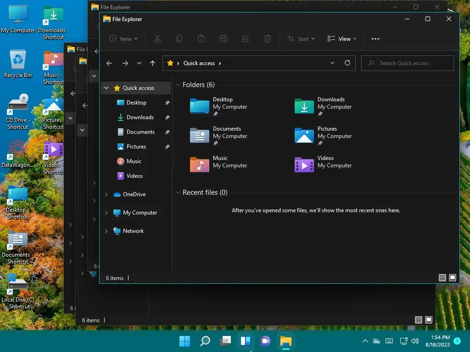The height and width of the screenshot is (352, 470).
Task: Open the See more ellipsis menu
Action: click(375, 38)
